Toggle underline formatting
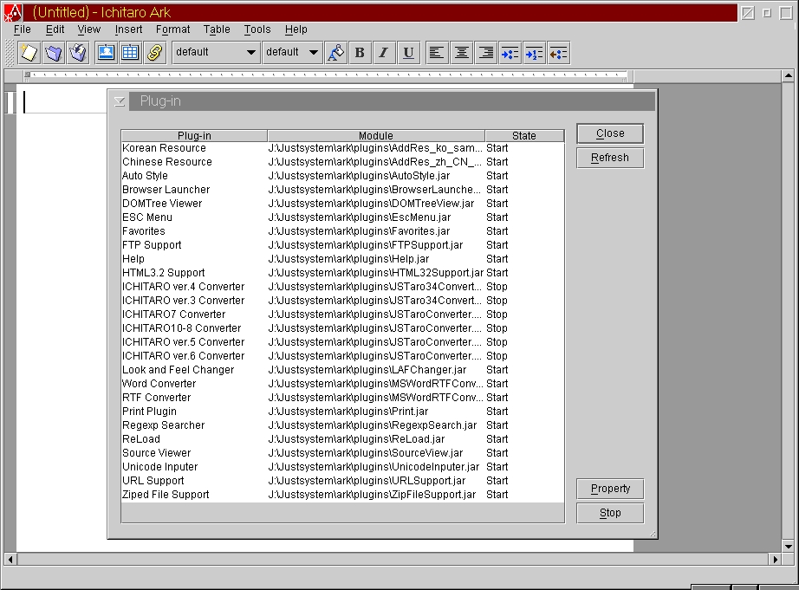This screenshot has height=590, width=799. point(408,53)
